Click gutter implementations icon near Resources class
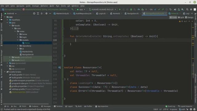This screenshot has width=197, height=111. (59, 68)
